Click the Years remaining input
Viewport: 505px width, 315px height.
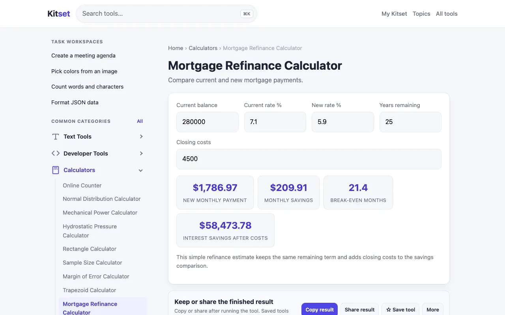click(410, 122)
